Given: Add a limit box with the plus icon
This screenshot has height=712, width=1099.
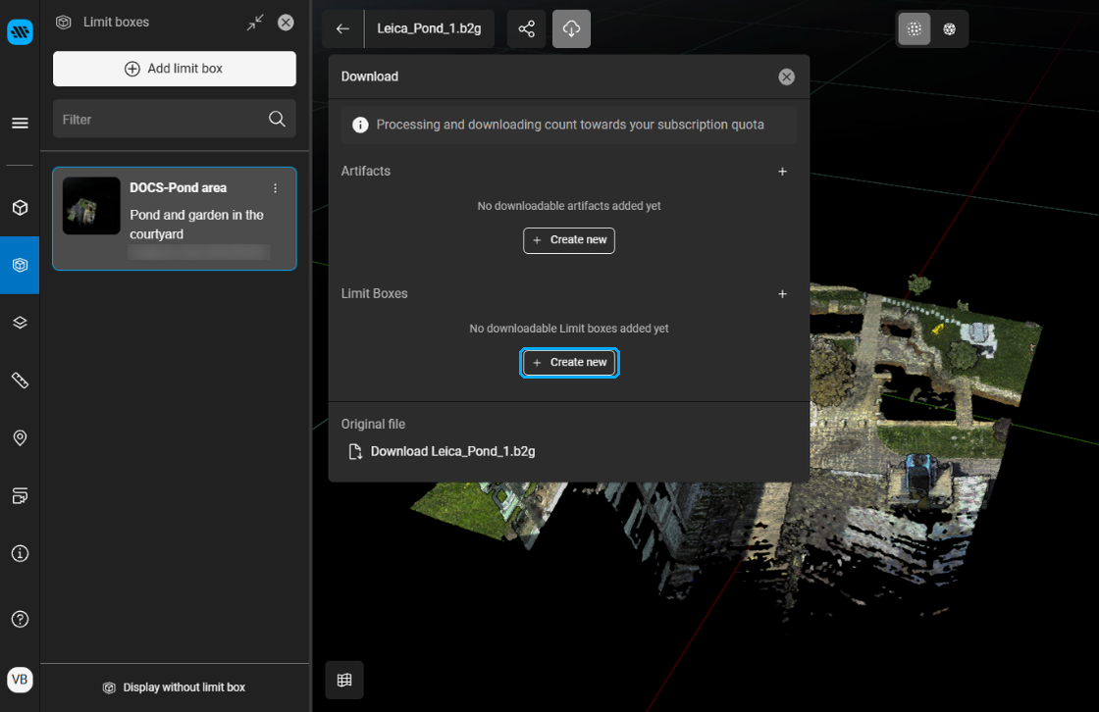Looking at the screenshot, I should point(782,293).
